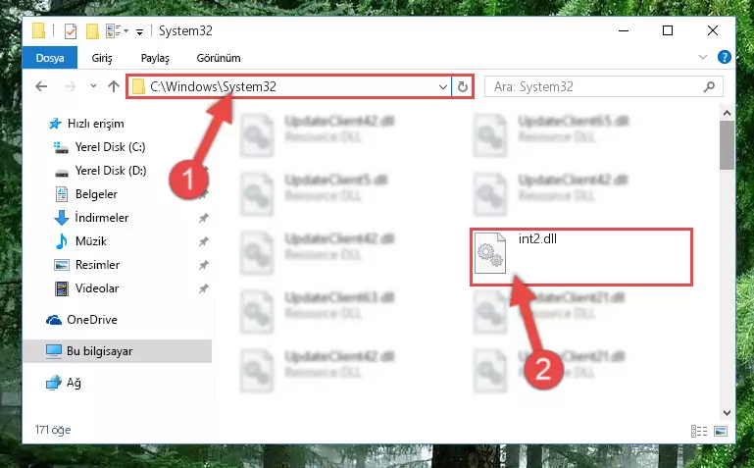The width and height of the screenshot is (754, 468).
Task: Open the Görünüm ribbon tab
Action: coord(219,58)
